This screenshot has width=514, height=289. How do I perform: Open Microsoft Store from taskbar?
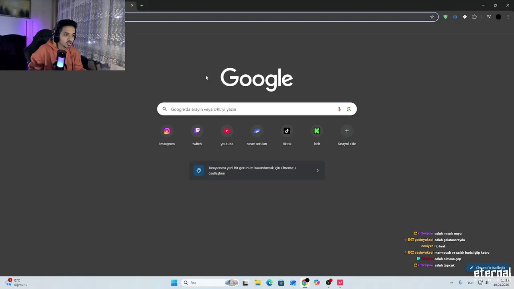[281, 283]
